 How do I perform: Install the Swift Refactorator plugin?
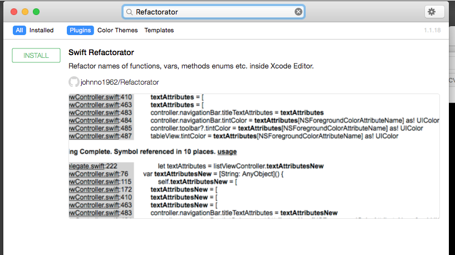(x=36, y=56)
